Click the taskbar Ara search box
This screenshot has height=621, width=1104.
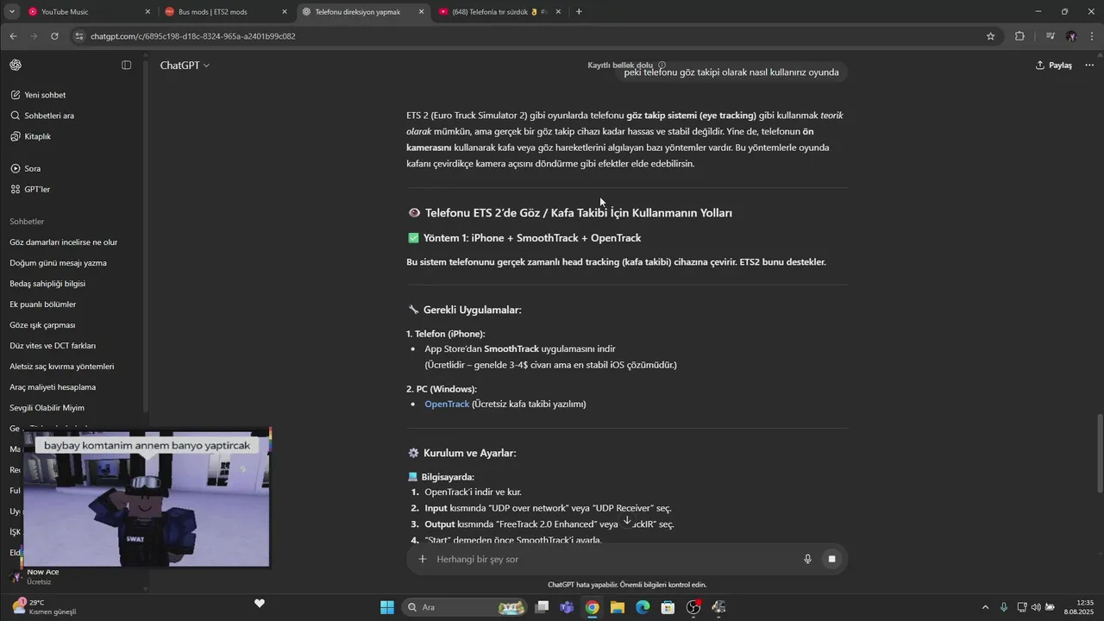(466, 607)
